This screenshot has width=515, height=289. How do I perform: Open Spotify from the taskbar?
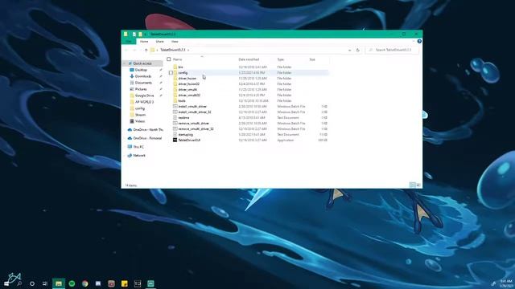[72, 283]
